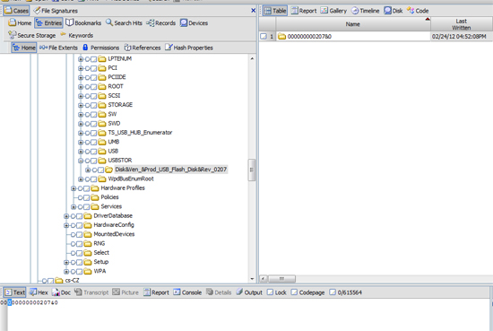Open the Records view

(161, 23)
